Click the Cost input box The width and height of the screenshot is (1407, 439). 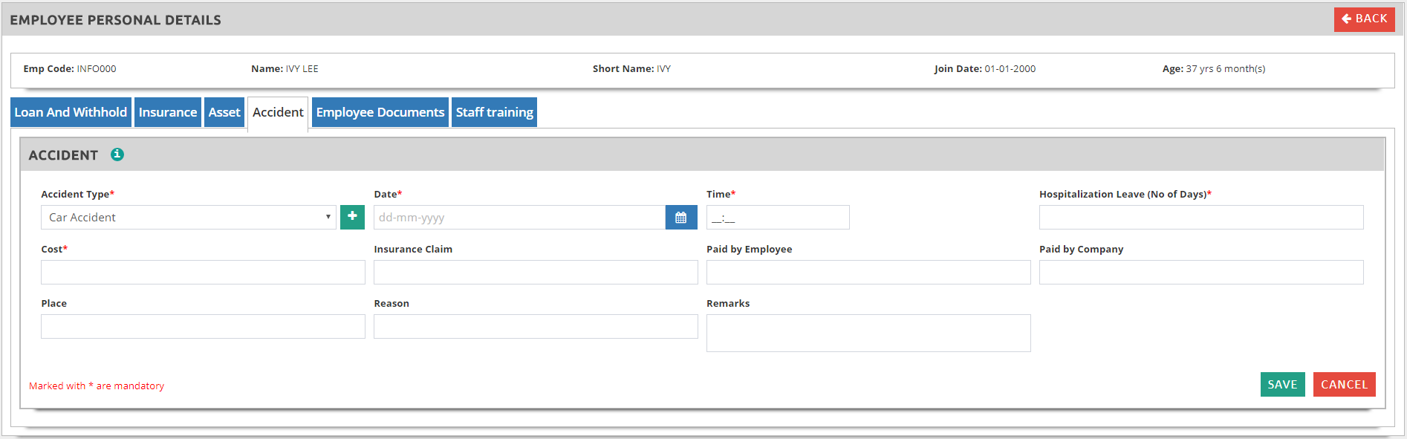[203, 273]
